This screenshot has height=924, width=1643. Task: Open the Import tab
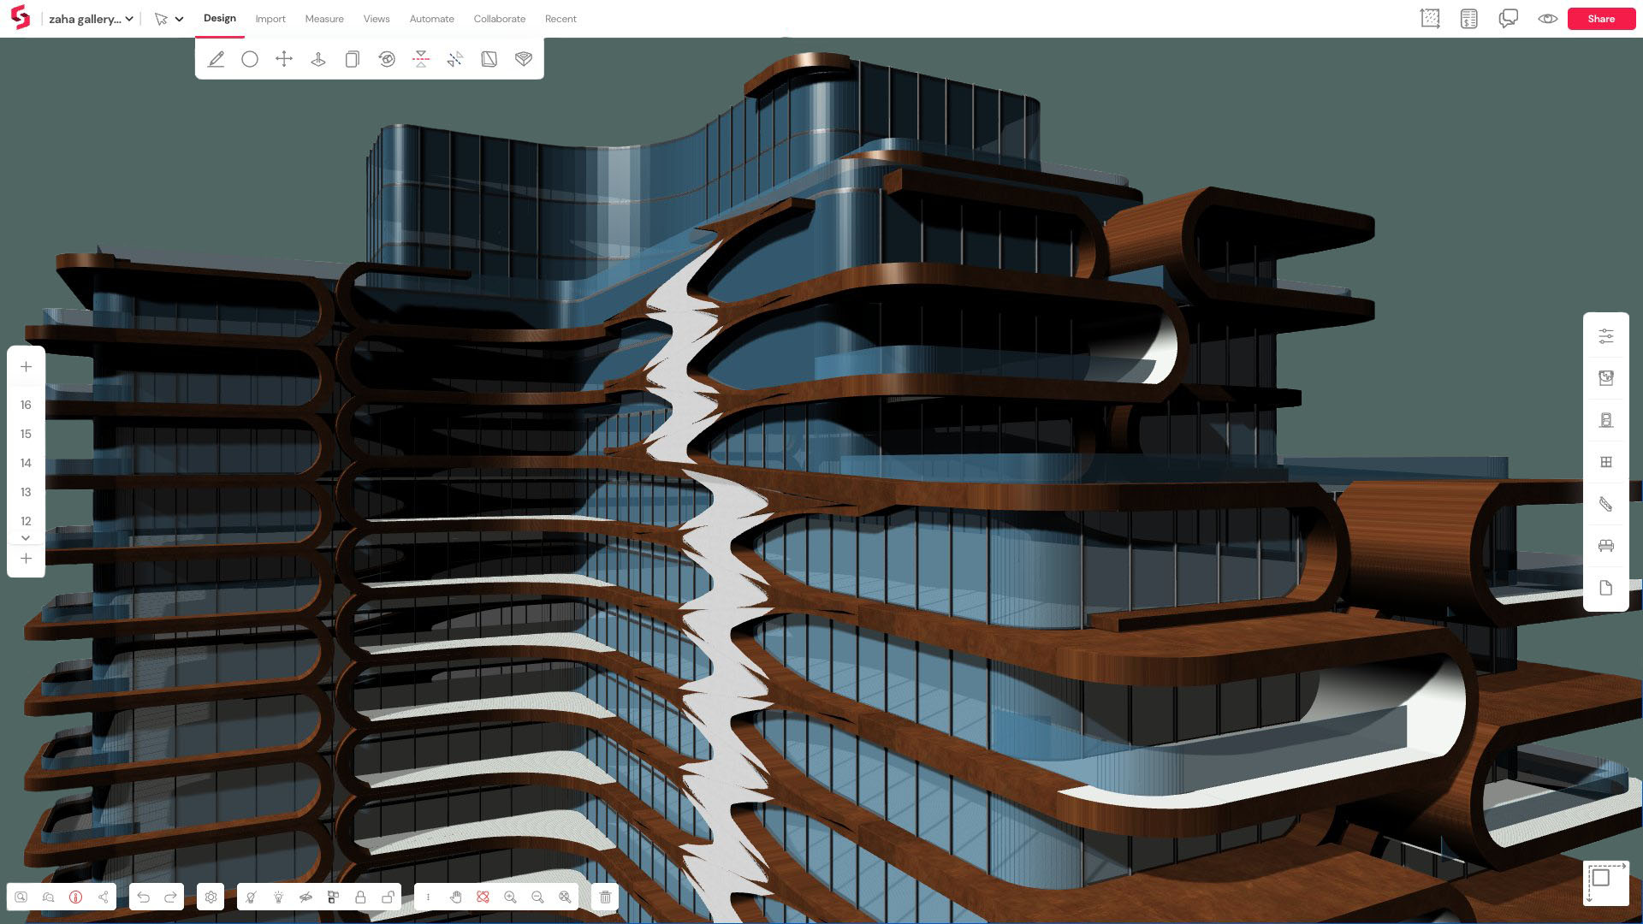pos(270,19)
